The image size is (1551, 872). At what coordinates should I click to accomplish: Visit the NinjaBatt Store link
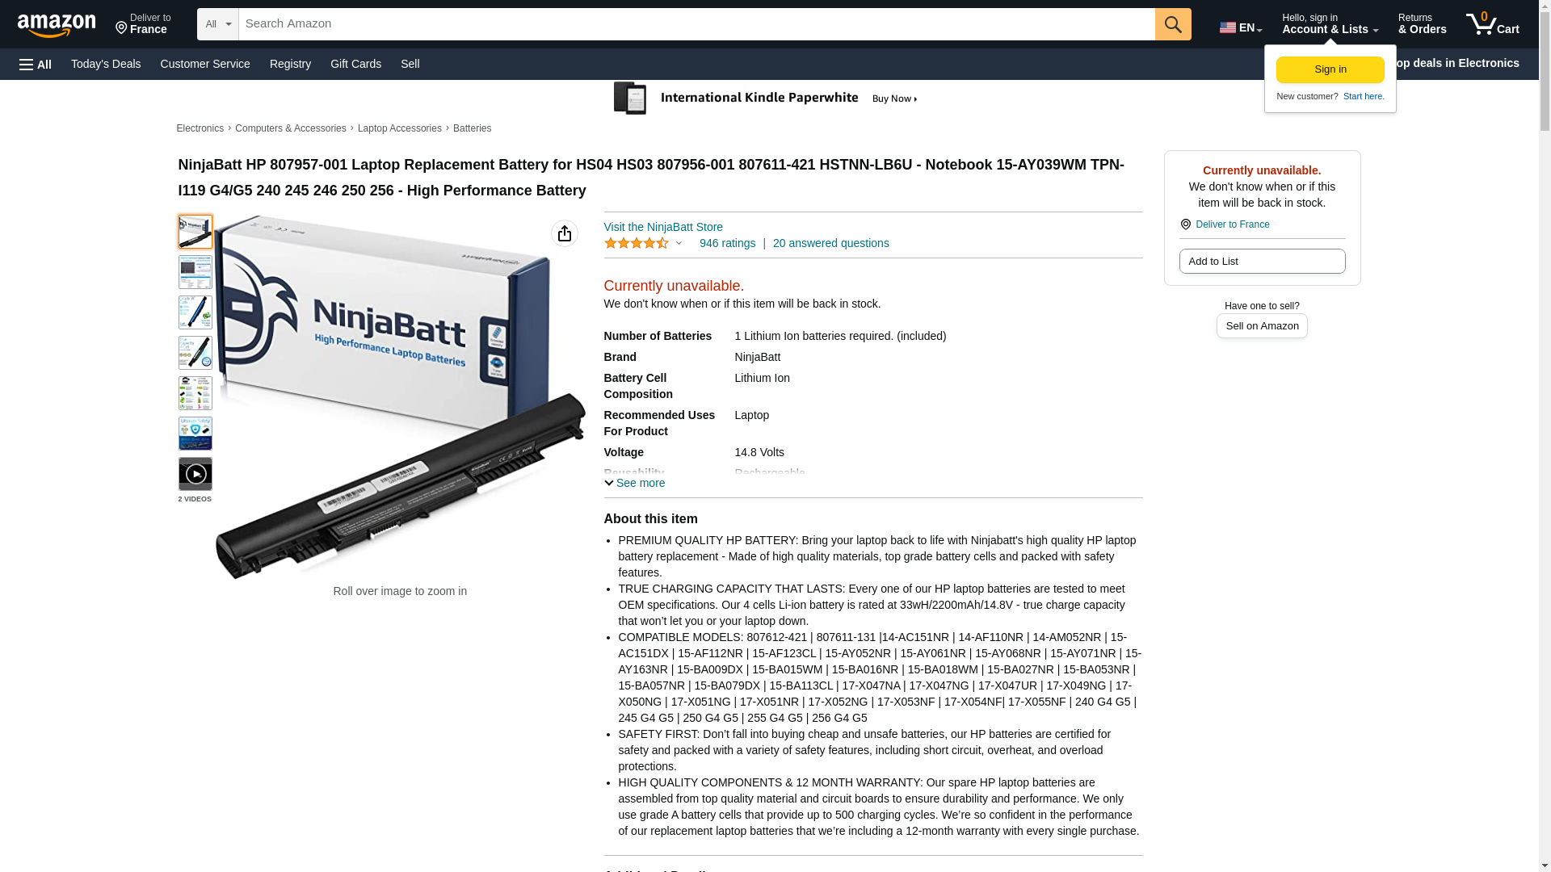tap(663, 227)
